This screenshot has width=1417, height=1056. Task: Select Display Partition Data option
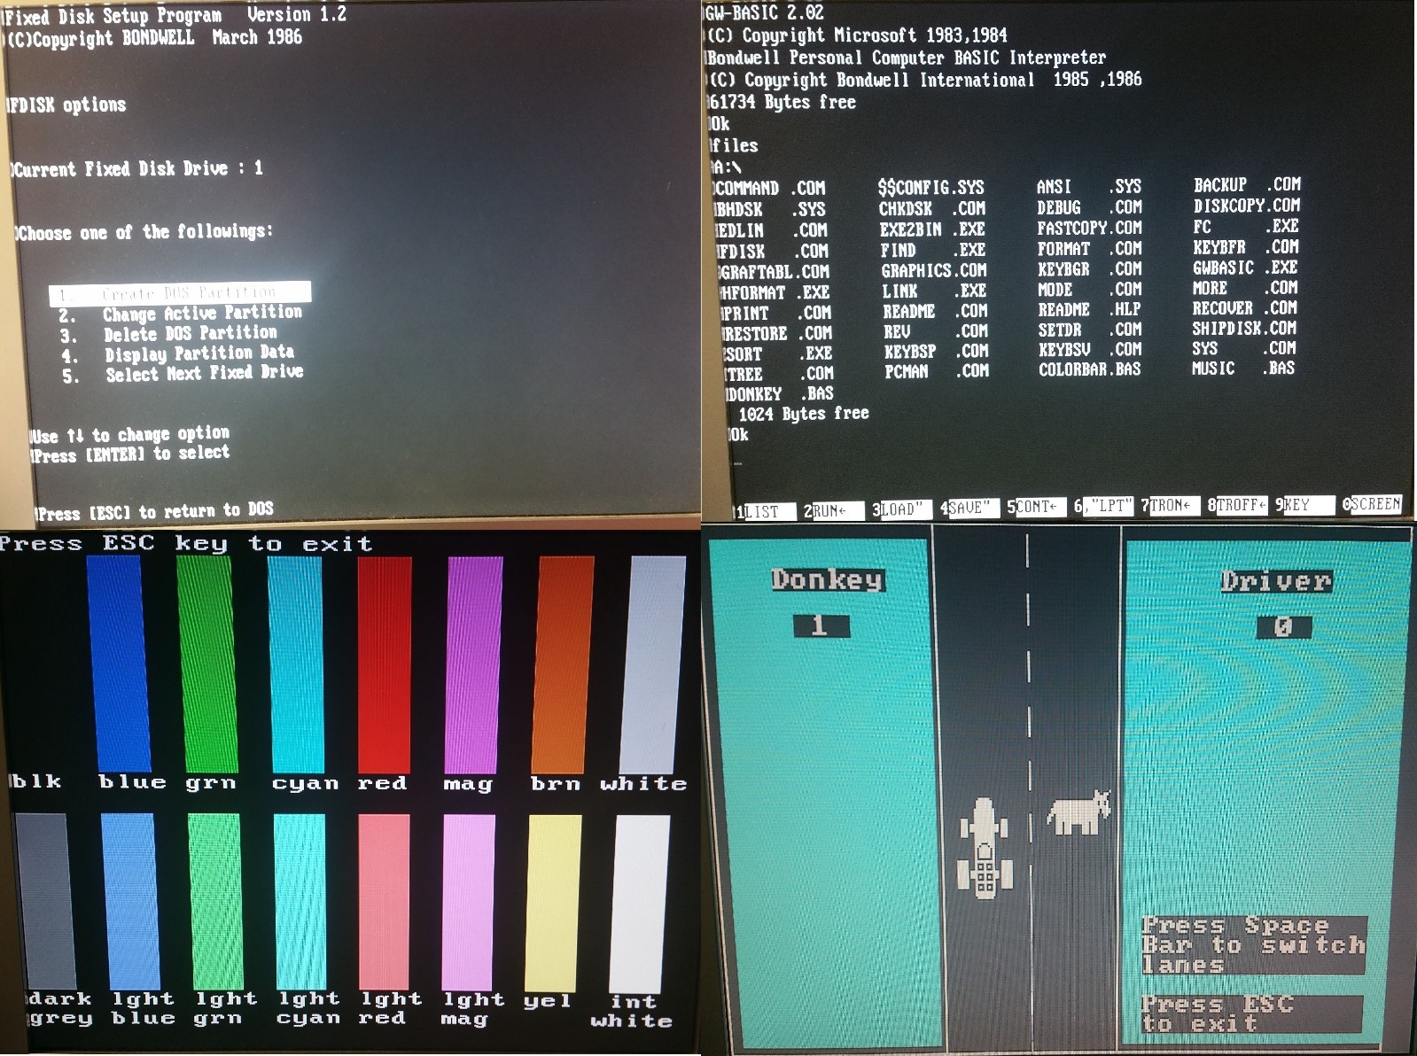click(177, 354)
